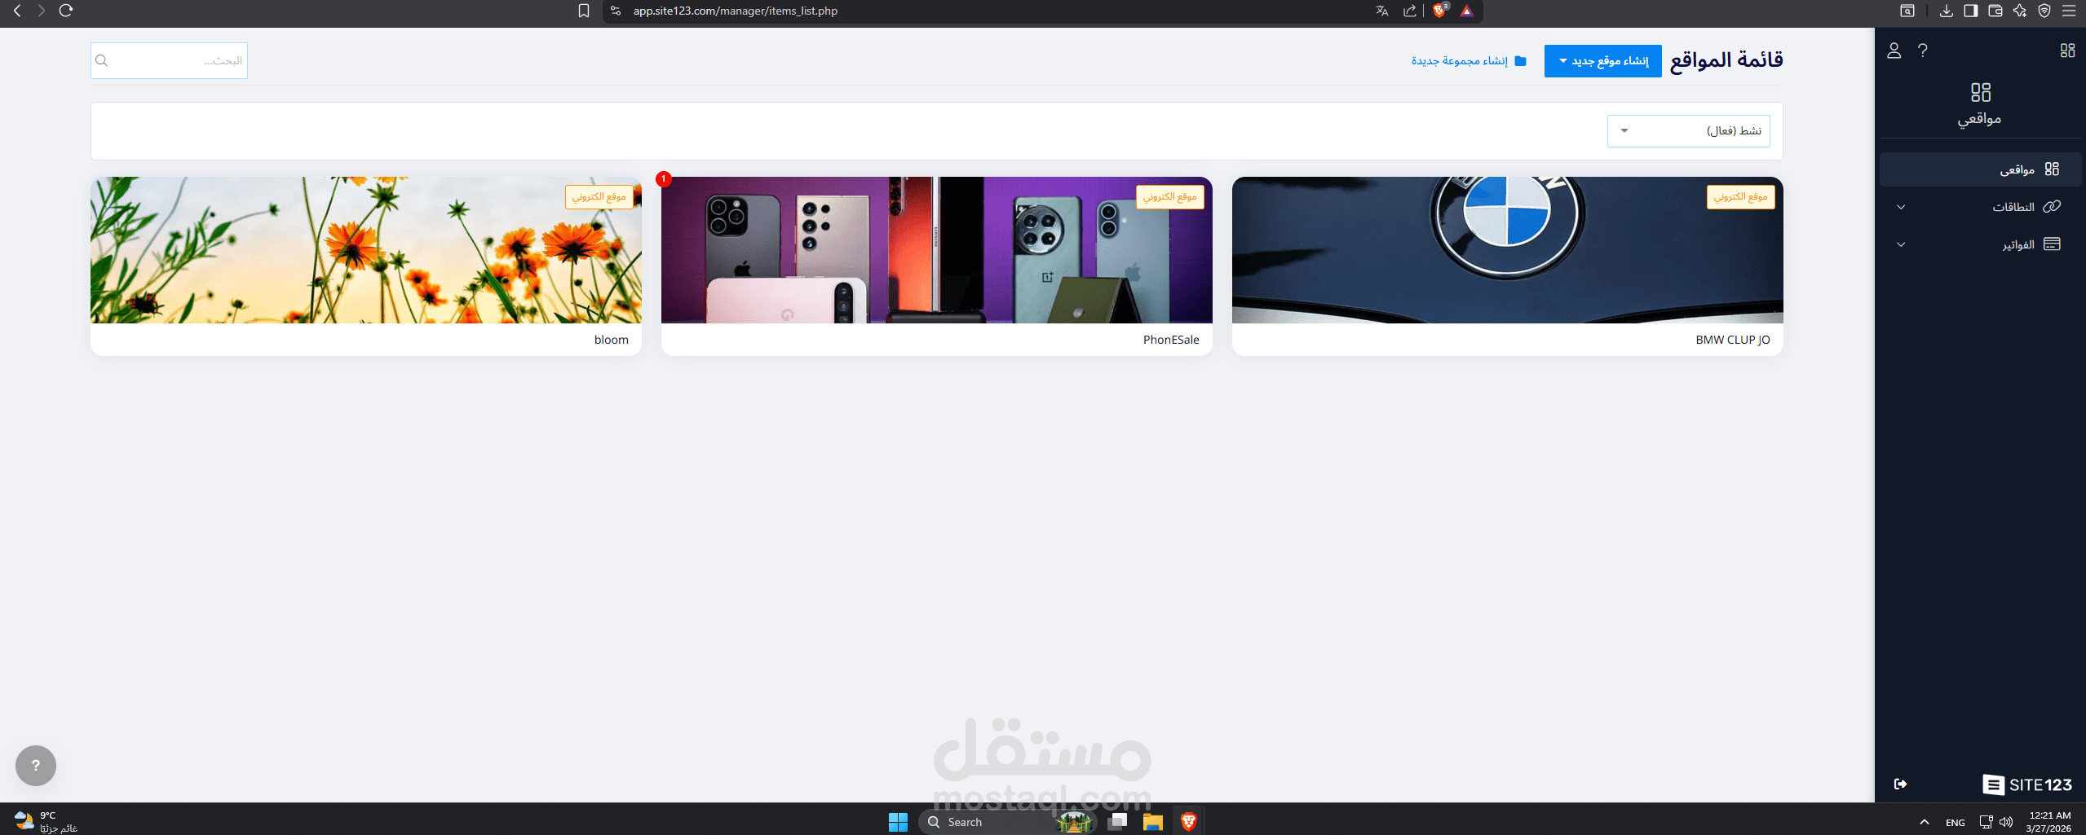This screenshot has height=835, width=2086.
Task: Open the BMW CLUP JO site thumbnail
Action: (1507, 250)
